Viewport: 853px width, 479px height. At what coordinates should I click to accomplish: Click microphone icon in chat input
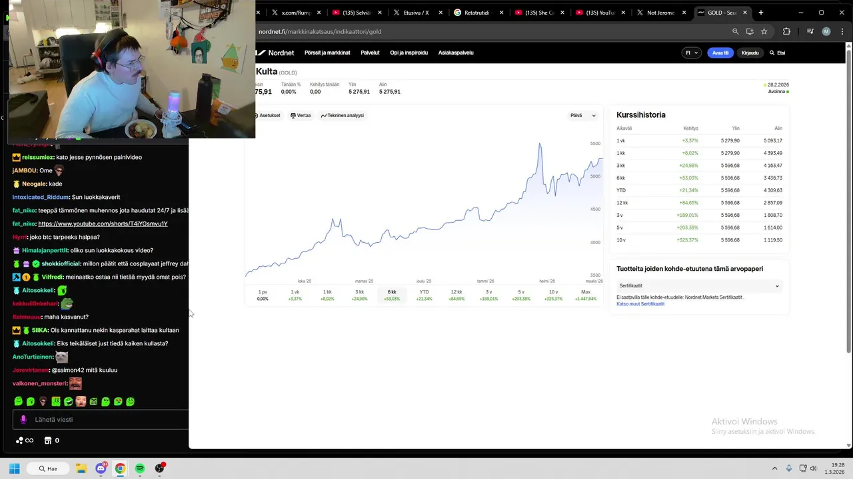(x=23, y=420)
